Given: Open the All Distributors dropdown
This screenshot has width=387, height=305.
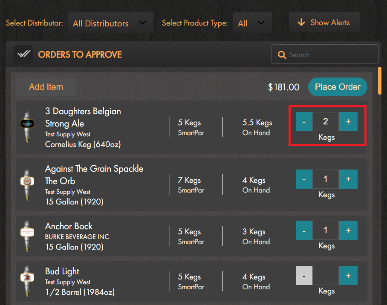Looking at the screenshot, I should pyautogui.click(x=110, y=23).
